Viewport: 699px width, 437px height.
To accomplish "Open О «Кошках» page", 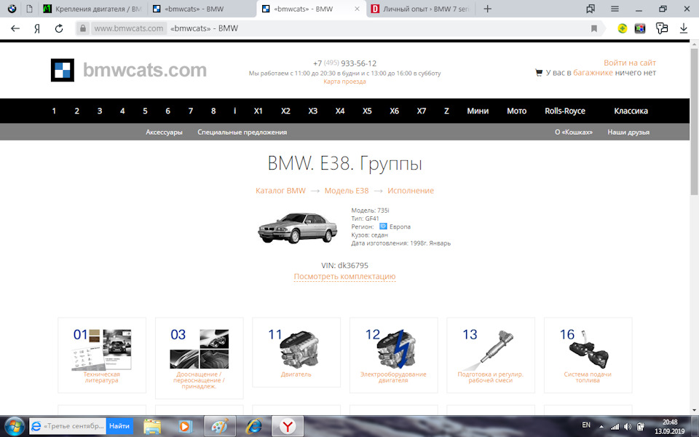I will click(574, 132).
